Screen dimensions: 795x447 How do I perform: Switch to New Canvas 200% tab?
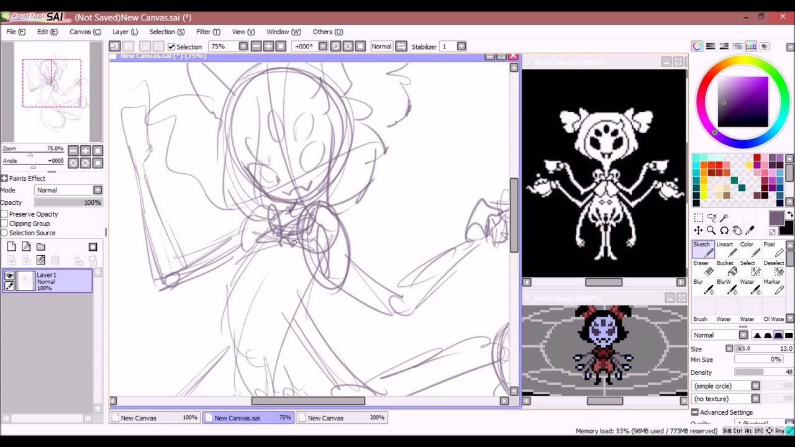click(x=342, y=418)
